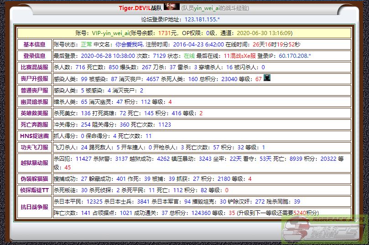The image size is (369, 245).
Task: Click the 英雄救美服 server label
Action: (34, 113)
